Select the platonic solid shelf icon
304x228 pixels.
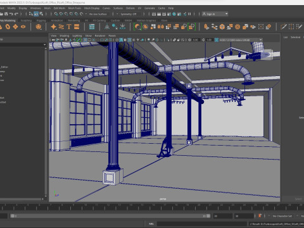(x=38, y=27)
